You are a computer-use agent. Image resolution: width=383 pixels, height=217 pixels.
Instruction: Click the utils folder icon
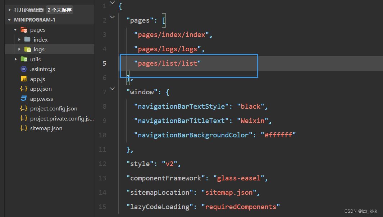click(24, 59)
